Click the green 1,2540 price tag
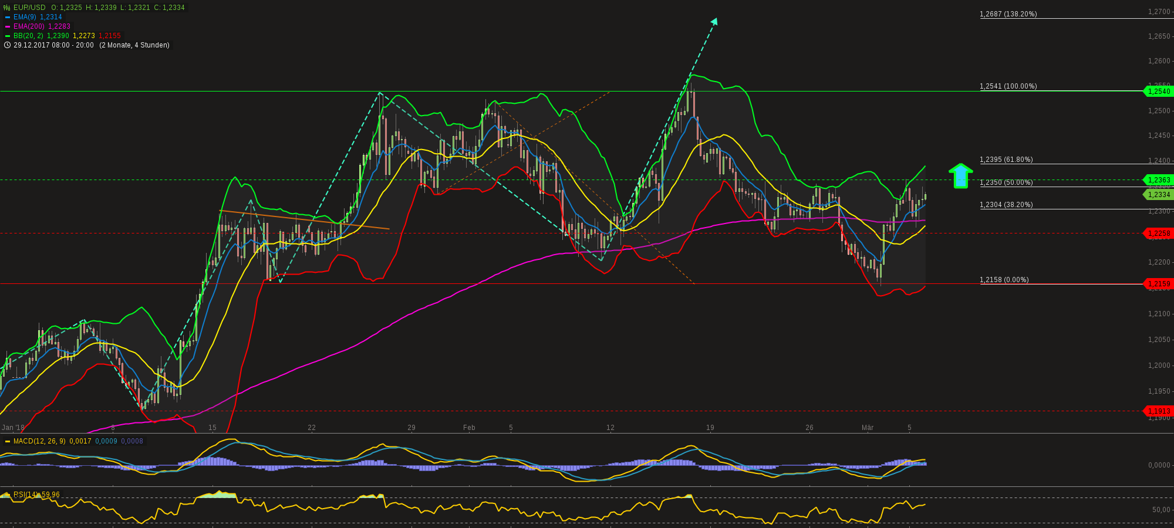The height and width of the screenshot is (528, 1174). pos(1158,91)
